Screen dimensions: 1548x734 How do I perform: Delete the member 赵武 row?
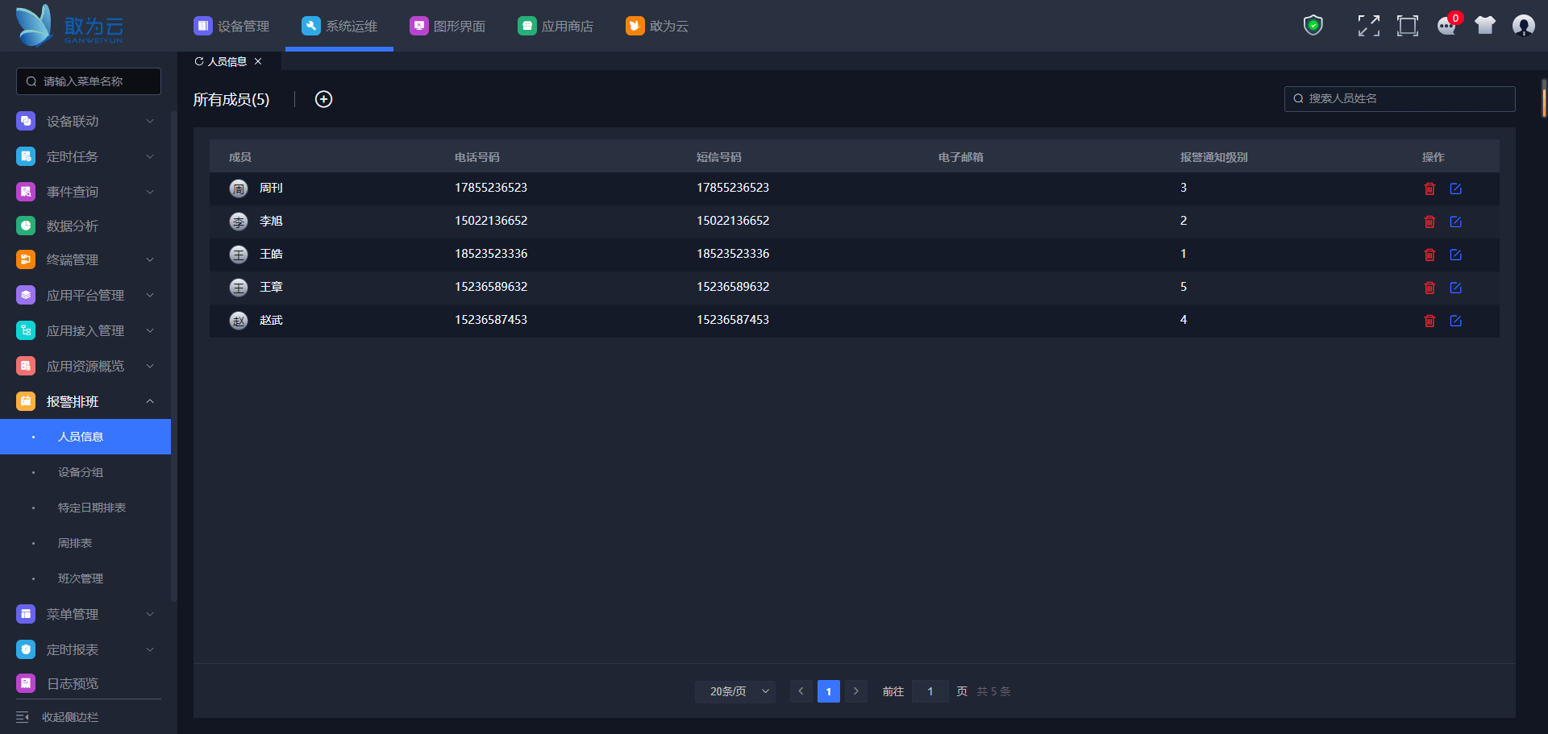[1429, 321]
